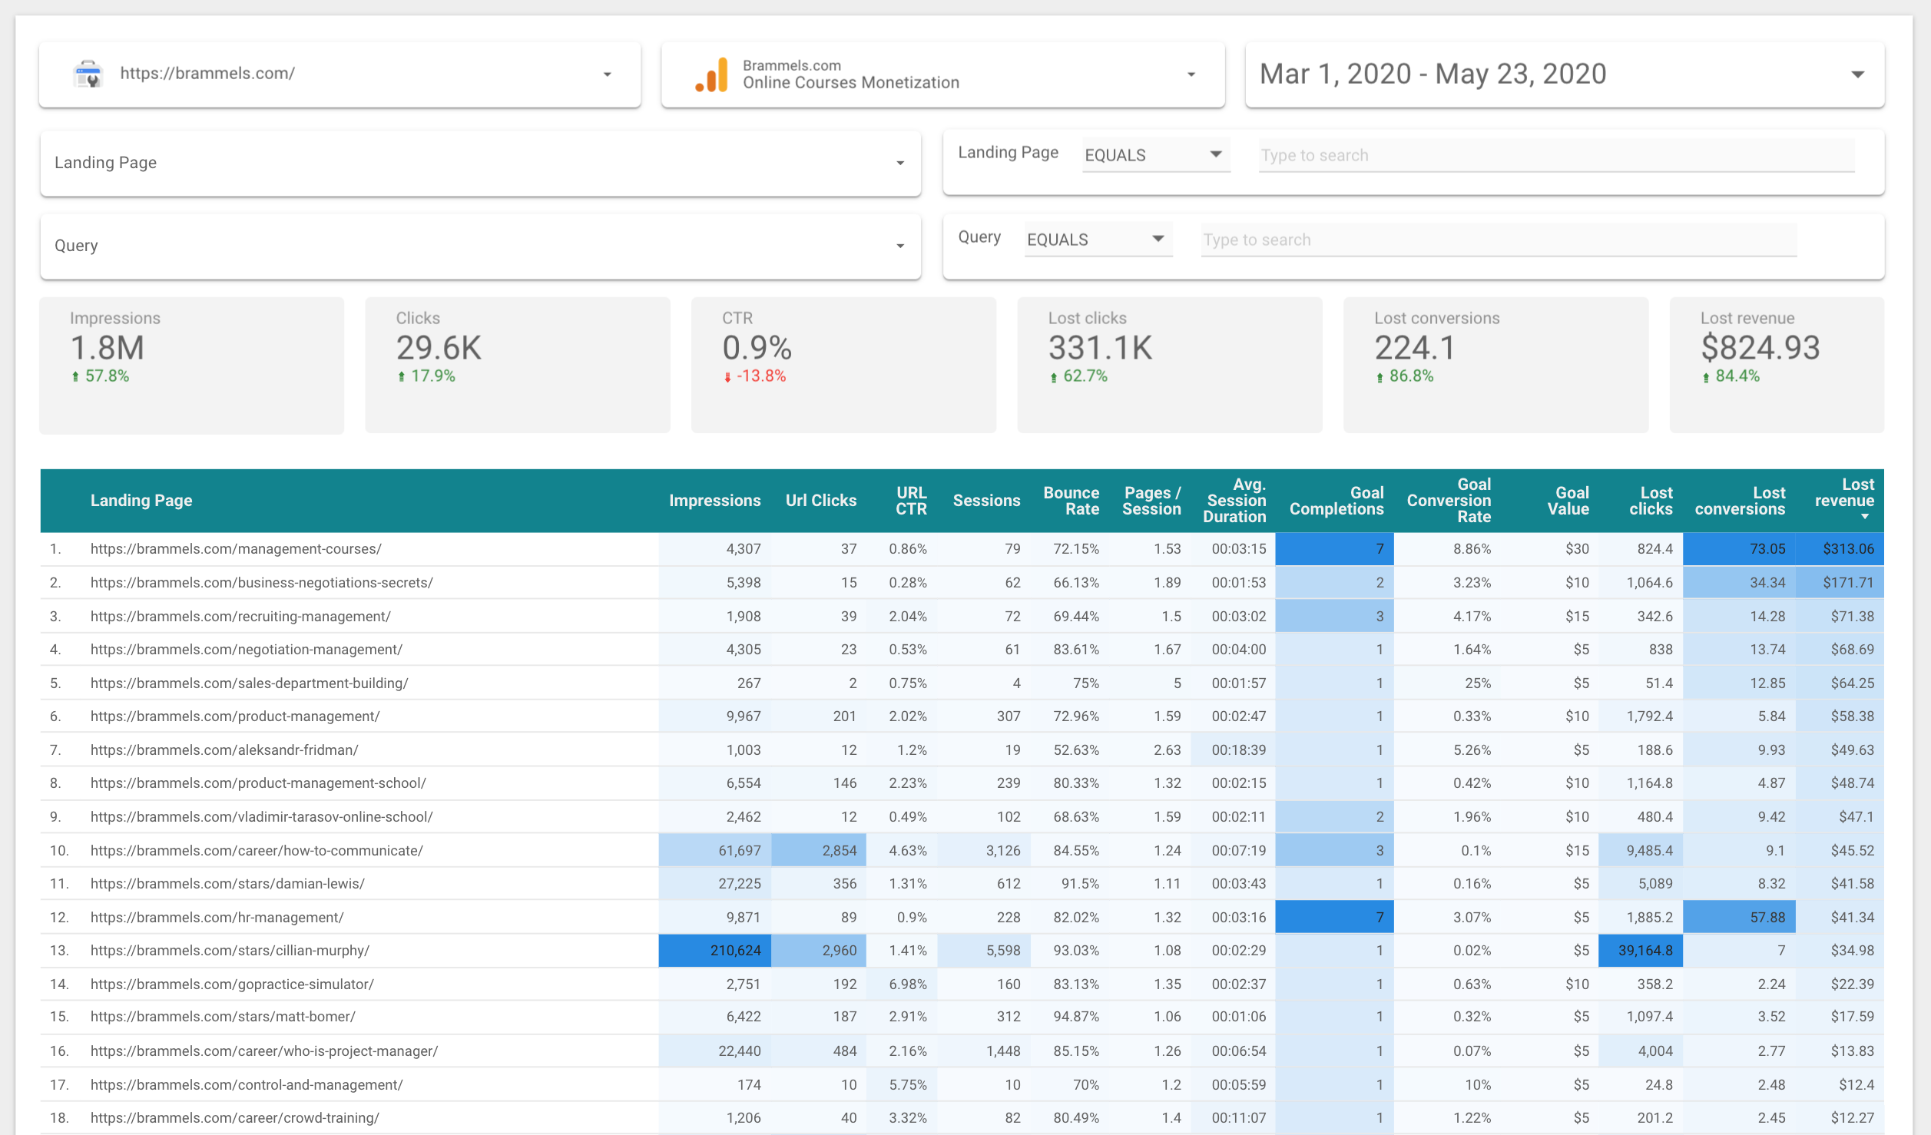Sort the table by Bounce Rate column
The image size is (1931, 1135).
click(x=1071, y=500)
